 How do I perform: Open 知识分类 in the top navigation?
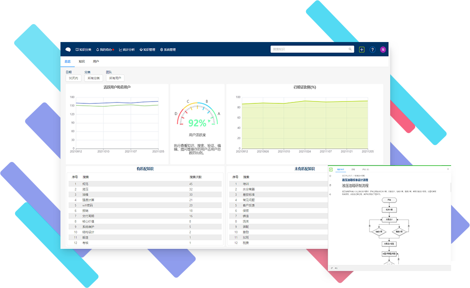83,50
